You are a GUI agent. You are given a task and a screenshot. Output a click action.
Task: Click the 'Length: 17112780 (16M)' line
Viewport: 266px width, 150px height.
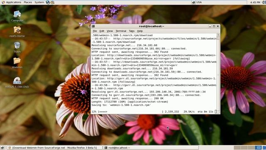(x=130, y=102)
